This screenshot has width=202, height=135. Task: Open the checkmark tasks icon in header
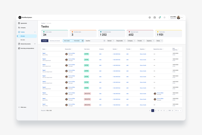coord(150,17)
